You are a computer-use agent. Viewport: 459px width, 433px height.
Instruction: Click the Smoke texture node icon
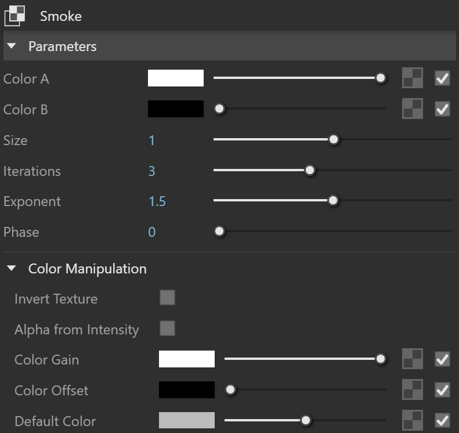(15, 16)
